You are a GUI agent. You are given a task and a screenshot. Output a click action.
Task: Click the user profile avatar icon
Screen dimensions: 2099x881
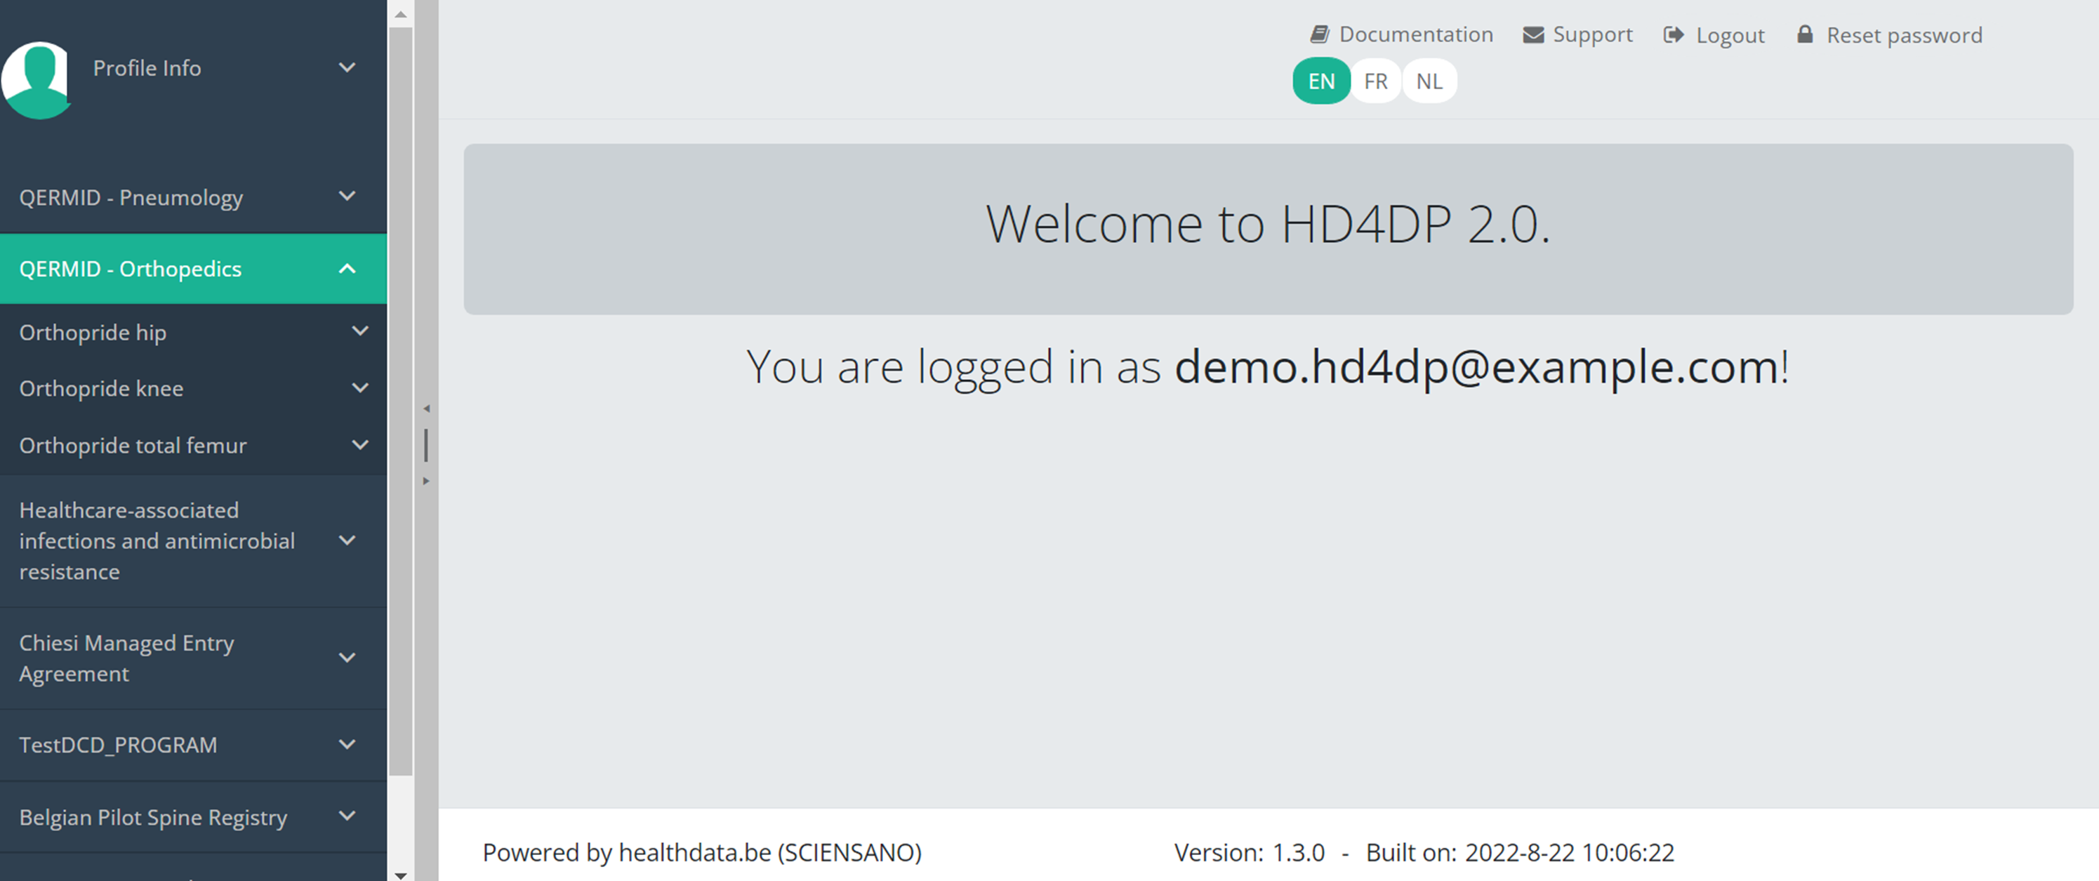[36, 79]
